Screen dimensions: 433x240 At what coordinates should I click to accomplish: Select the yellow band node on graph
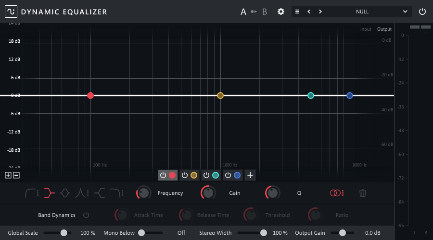tap(220, 96)
